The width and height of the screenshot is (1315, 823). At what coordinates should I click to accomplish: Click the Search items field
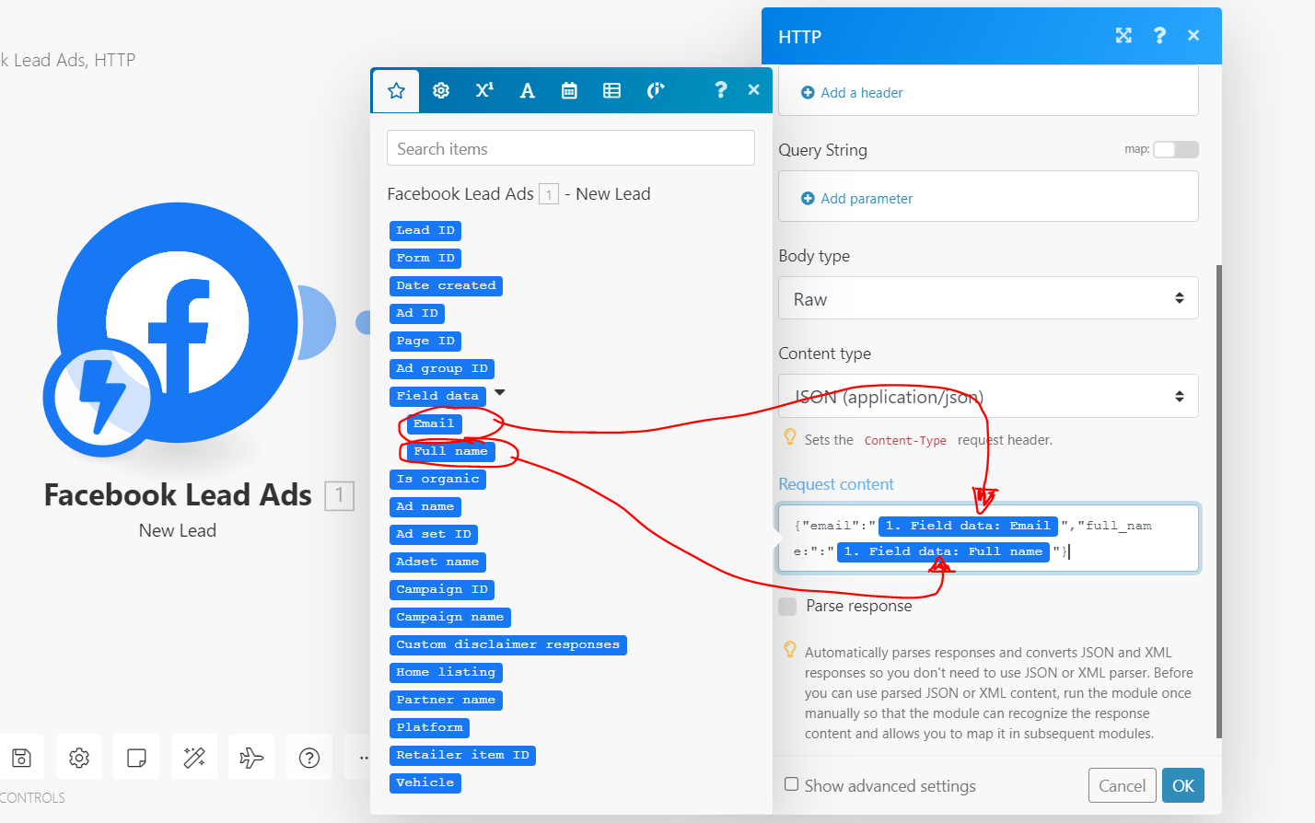[x=571, y=148]
